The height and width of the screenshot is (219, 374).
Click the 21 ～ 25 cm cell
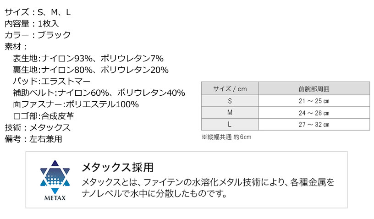(314, 101)
